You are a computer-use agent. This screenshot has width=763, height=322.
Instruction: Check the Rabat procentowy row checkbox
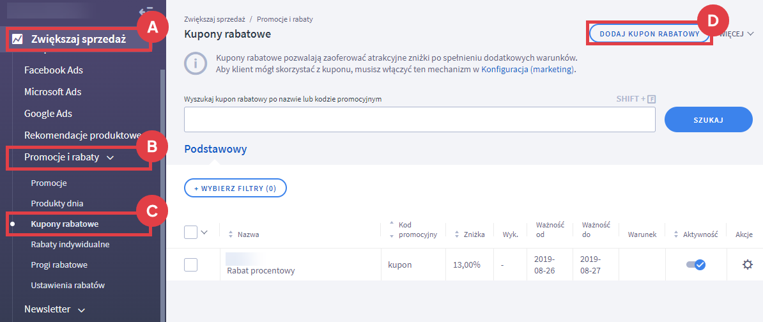[x=190, y=264]
